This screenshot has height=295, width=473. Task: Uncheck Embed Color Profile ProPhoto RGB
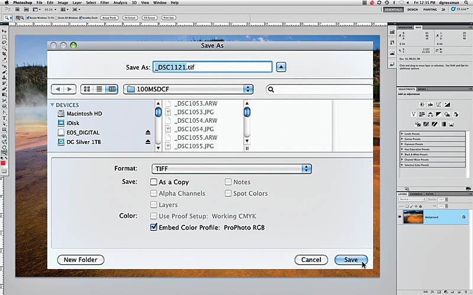(x=154, y=227)
